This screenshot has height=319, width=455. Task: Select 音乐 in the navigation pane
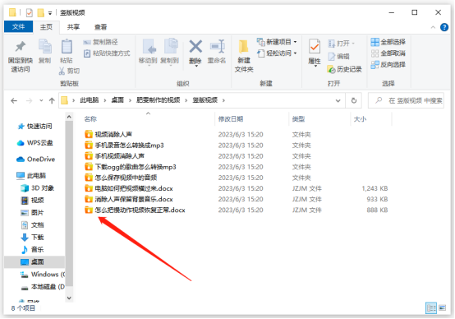pos(33,250)
